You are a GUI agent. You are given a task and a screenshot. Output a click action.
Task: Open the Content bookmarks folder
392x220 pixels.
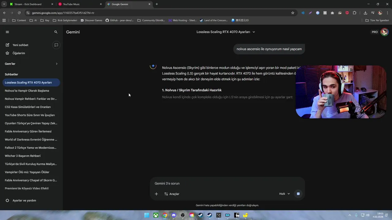[19, 20]
